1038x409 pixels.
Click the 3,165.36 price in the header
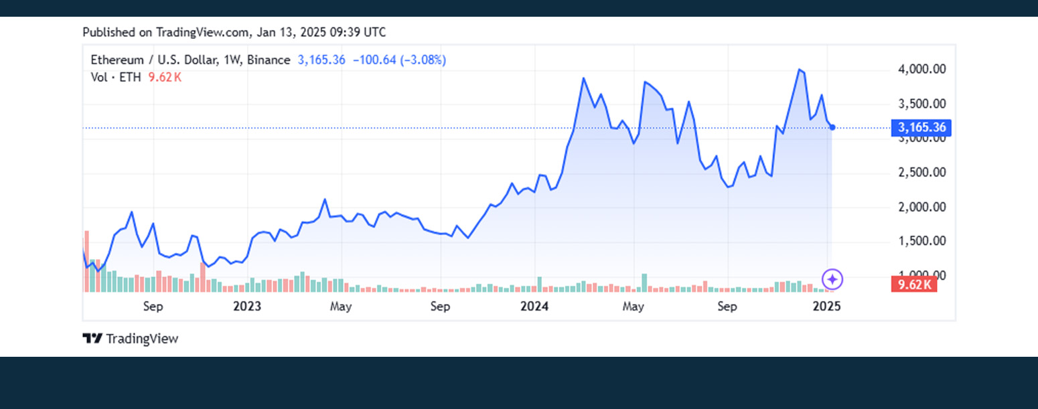(321, 60)
